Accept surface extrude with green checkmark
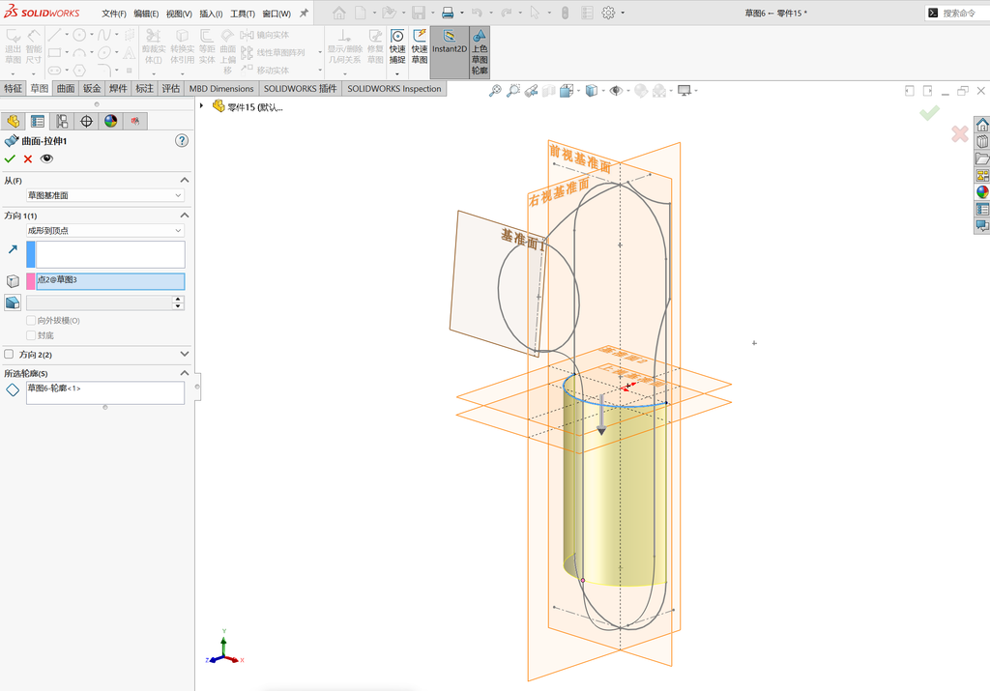This screenshot has height=691, width=990. pos(10,159)
